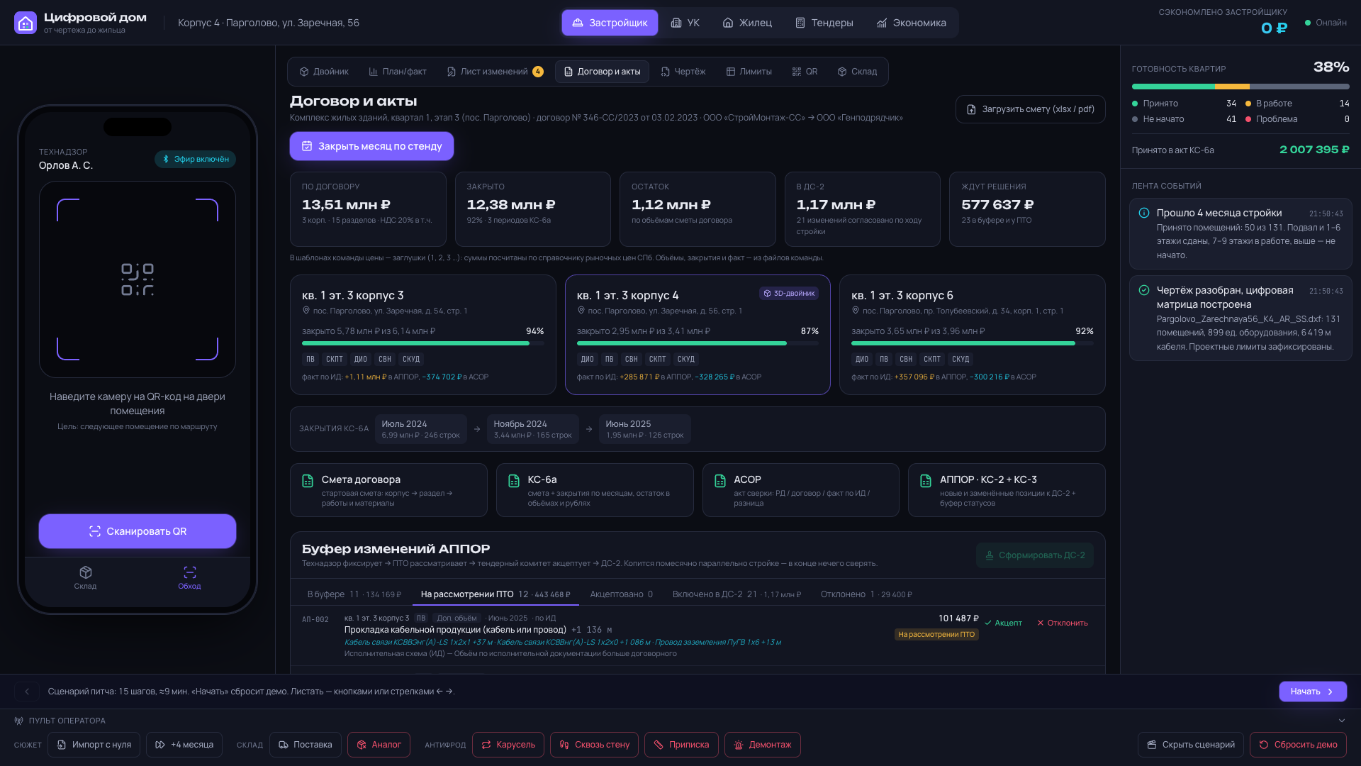Click the Цифровой дом house logo icon

tap(26, 23)
